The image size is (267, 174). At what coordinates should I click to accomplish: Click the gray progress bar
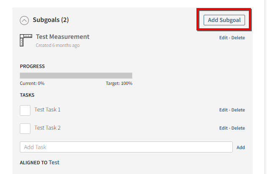coord(76,76)
